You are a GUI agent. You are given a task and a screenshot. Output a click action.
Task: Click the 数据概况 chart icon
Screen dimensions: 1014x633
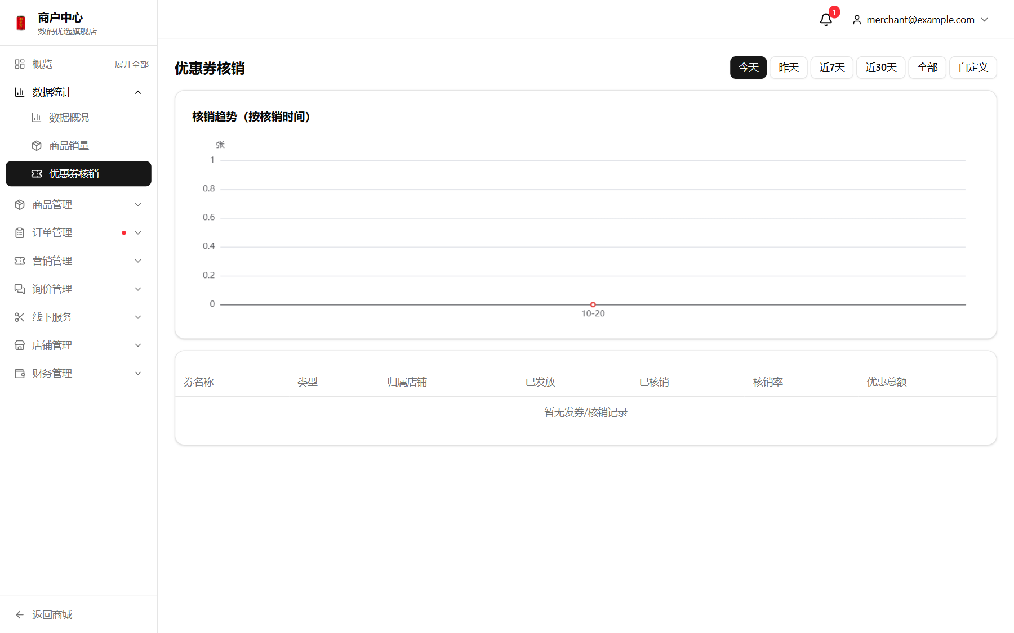pos(37,118)
